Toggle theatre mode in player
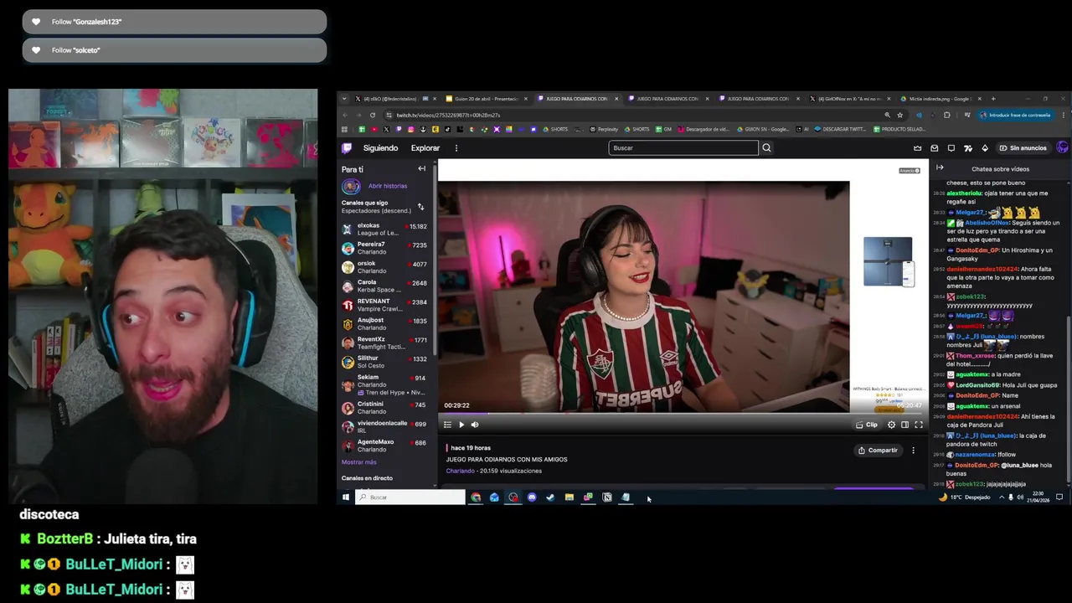Image resolution: width=1072 pixels, height=603 pixels. coord(904,425)
